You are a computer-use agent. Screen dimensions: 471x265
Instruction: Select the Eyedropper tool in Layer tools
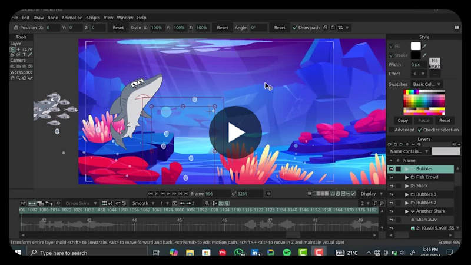(x=30, y=55)
